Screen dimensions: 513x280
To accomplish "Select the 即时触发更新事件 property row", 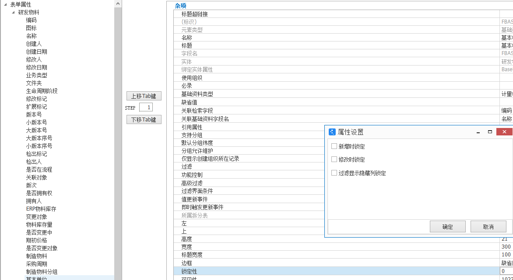I will [x=249, y=207].
